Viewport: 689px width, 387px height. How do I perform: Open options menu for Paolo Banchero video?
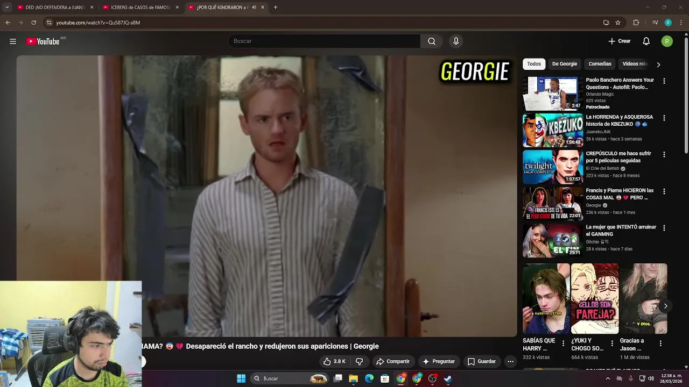(664, 81)
